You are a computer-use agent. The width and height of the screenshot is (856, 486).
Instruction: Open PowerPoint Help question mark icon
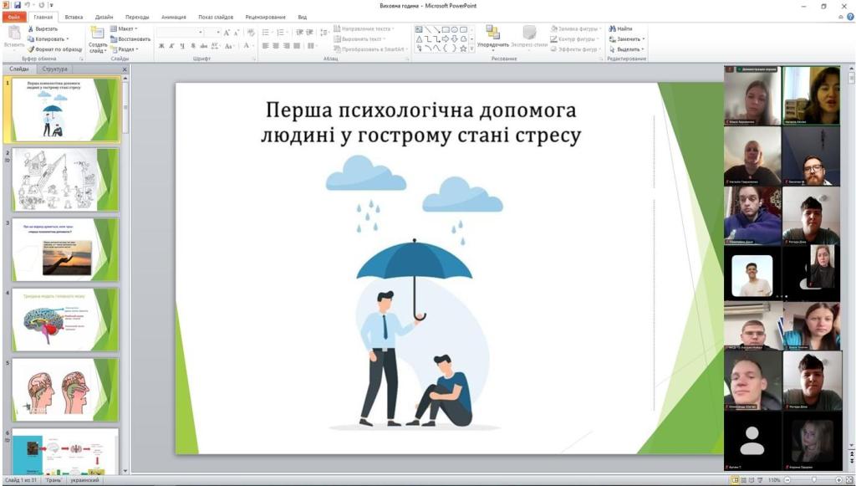point(848,17)
